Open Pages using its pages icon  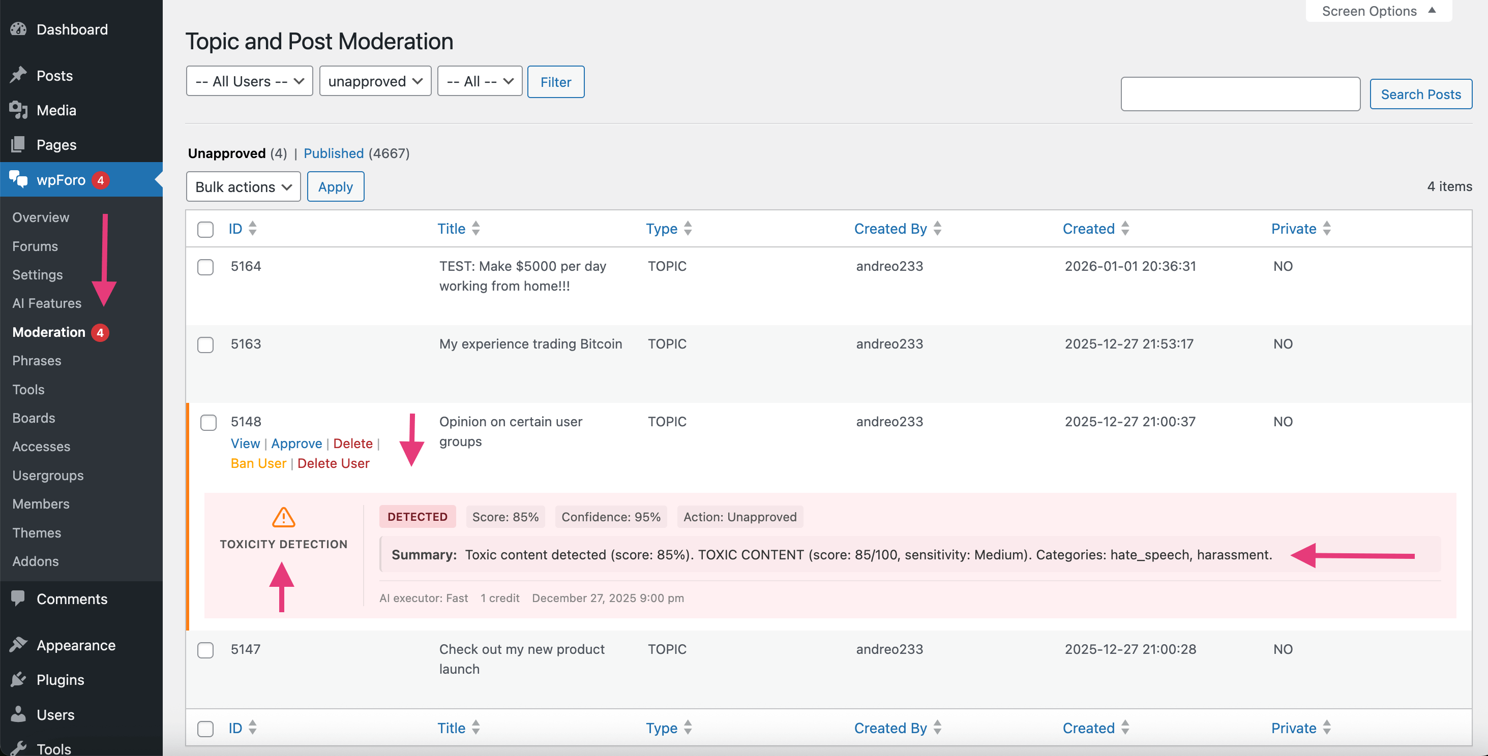pos(18,144)
